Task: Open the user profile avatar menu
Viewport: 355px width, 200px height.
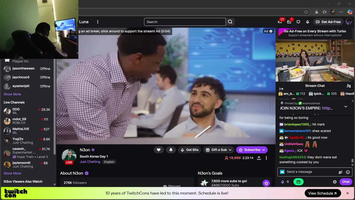Action: (349, 22)
